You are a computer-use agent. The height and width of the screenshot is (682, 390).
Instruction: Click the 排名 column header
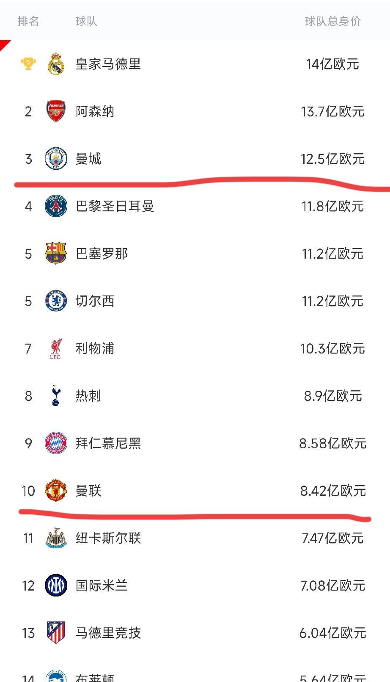(28, 21)
